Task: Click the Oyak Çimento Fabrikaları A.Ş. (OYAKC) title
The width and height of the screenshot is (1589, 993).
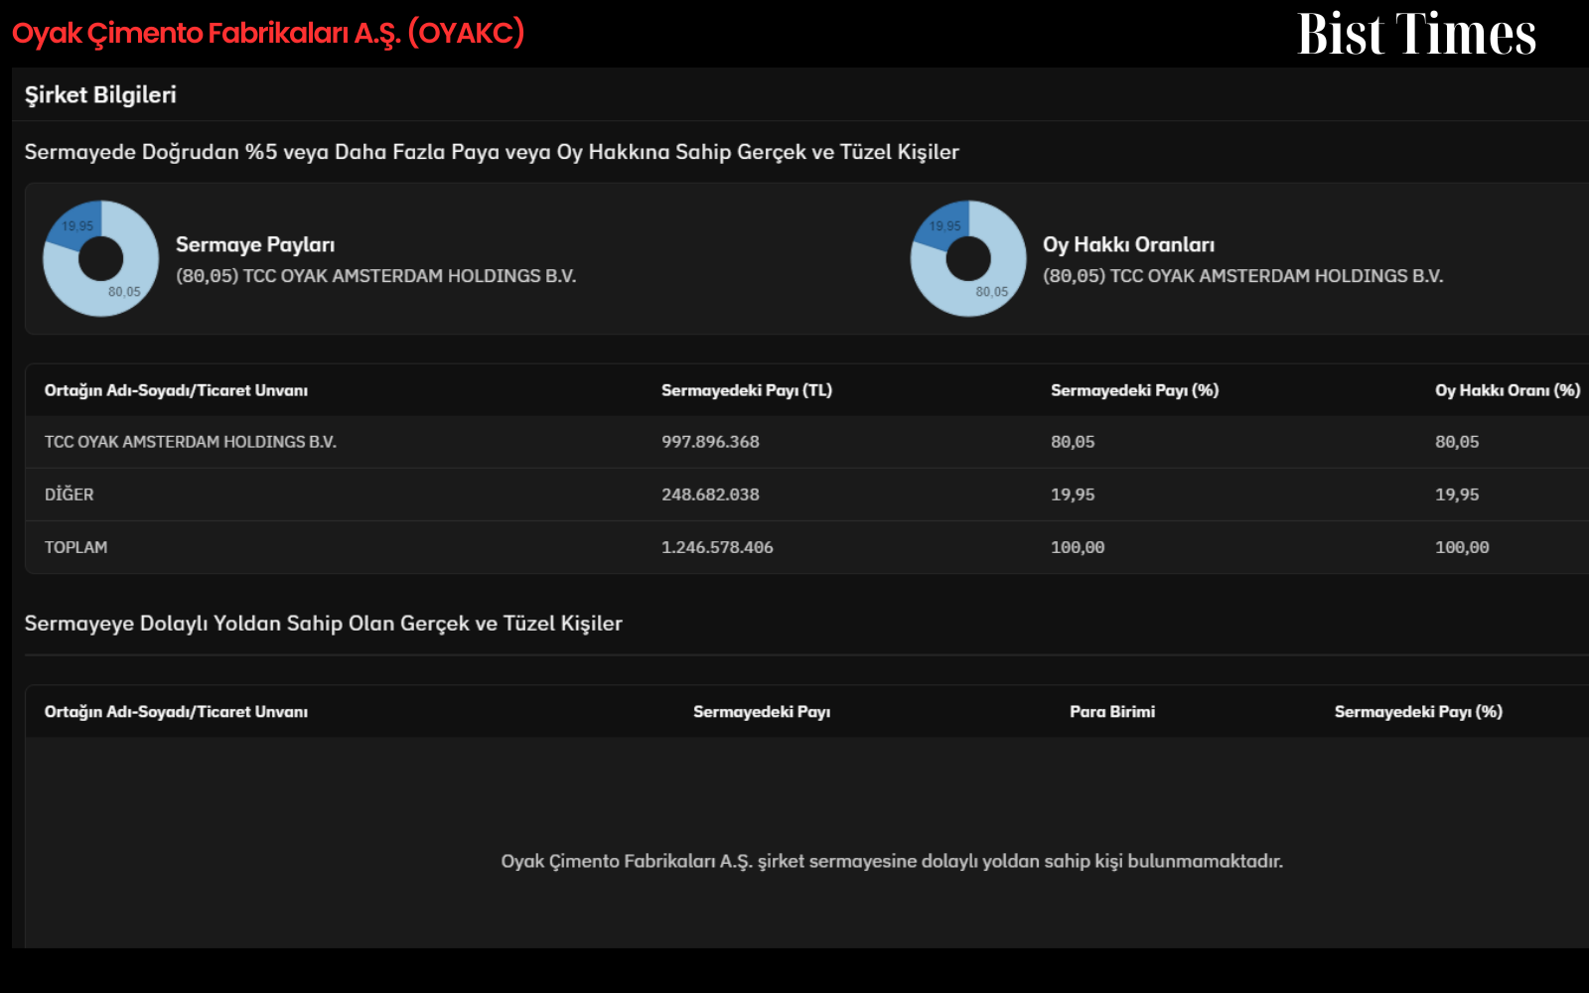Action: (x=268, y=33)
